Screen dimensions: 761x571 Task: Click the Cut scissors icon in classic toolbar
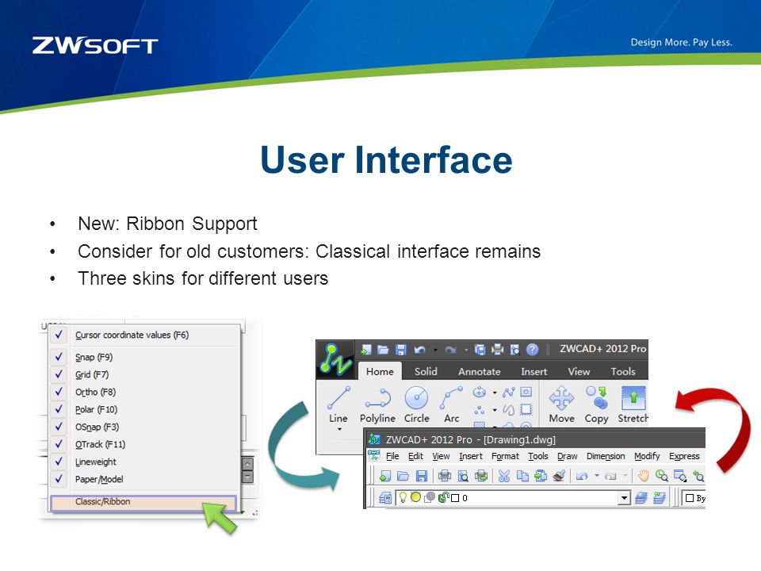coord(504,476)
